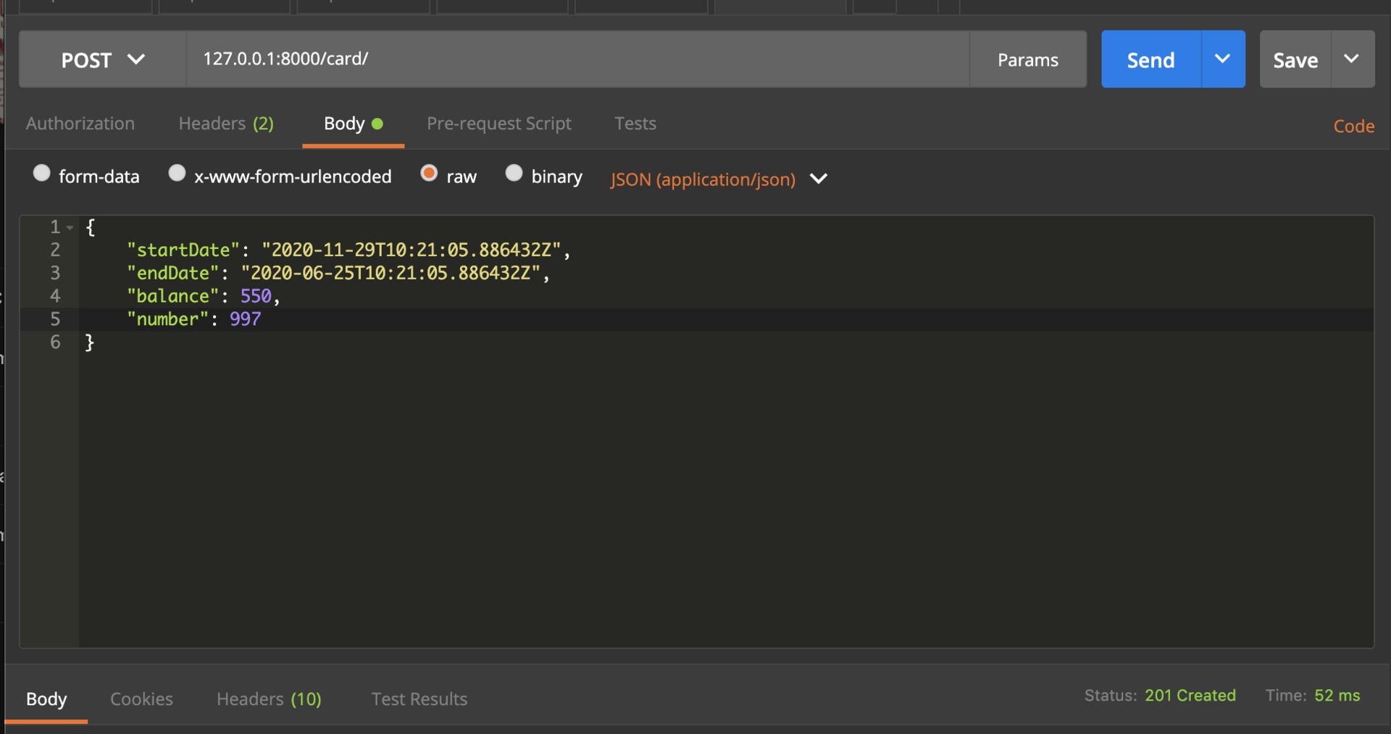Screen dimensions: 1391x734
Task: Click the balance value 550
Action: coord(256,296)
